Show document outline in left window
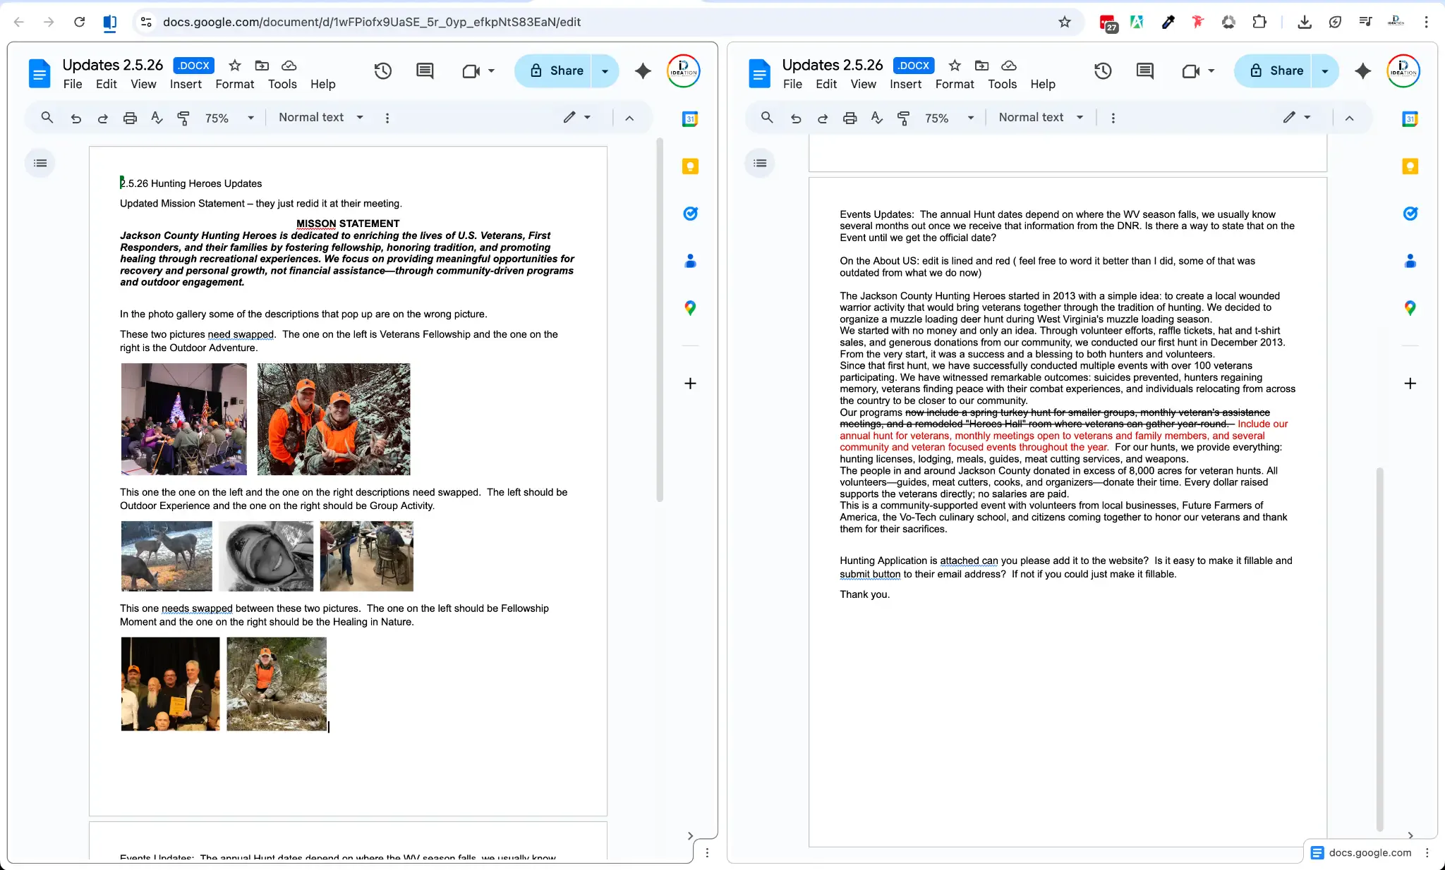 [x=40, y=163]
